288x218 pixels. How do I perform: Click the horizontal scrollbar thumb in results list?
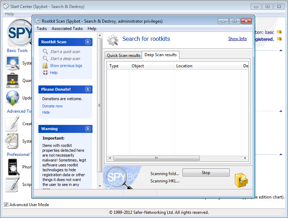coord(156,158)
